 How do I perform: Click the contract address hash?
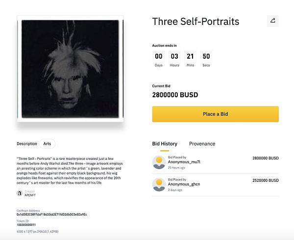[x=51, y=215]
